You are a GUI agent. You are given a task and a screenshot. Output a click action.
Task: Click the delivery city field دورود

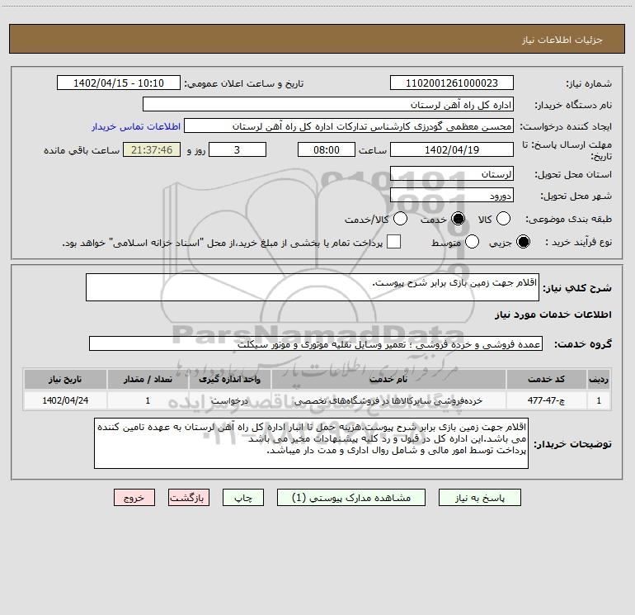click(452, 195)
